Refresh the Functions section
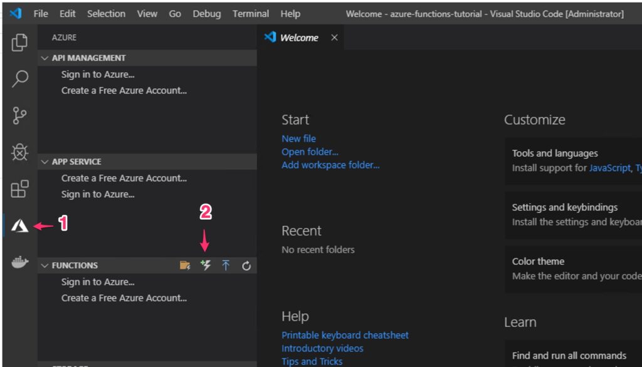Image resolution: width=642 pixels, height=367 pixels. click(246, 266)
